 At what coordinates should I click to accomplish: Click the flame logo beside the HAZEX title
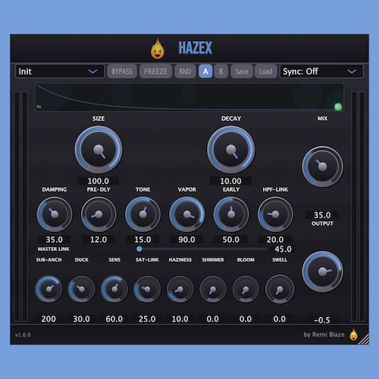point(158,49)
